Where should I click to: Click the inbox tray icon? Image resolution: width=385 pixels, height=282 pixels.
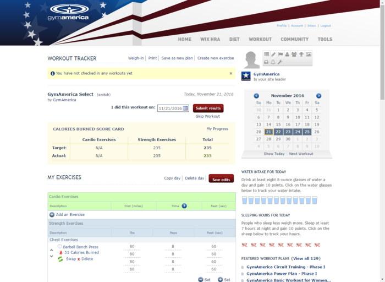266,62
